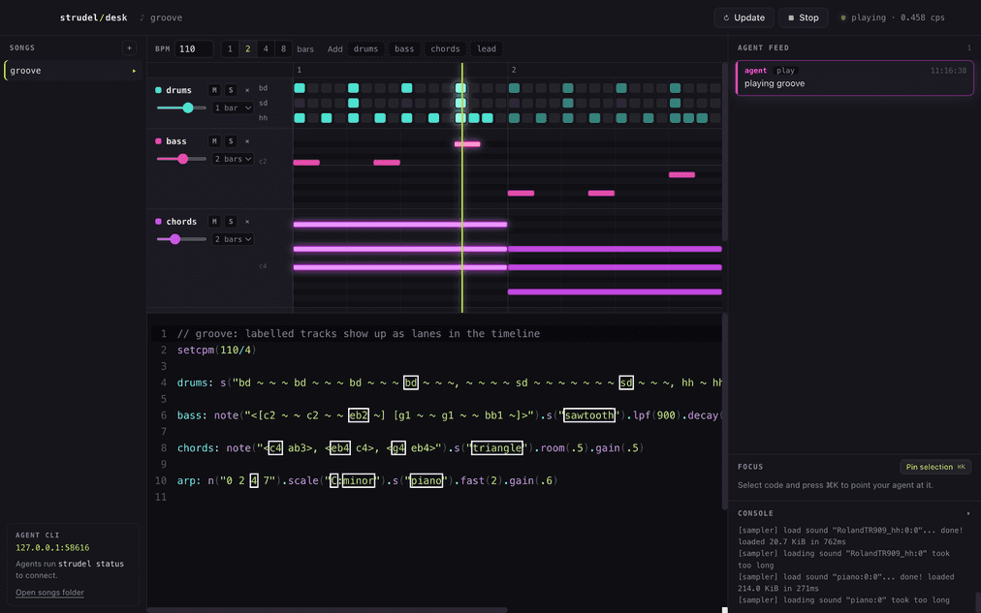Add a bass track

tap(404, 48)
